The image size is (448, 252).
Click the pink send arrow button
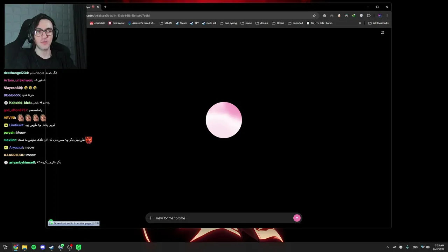[x=297, y=218]
